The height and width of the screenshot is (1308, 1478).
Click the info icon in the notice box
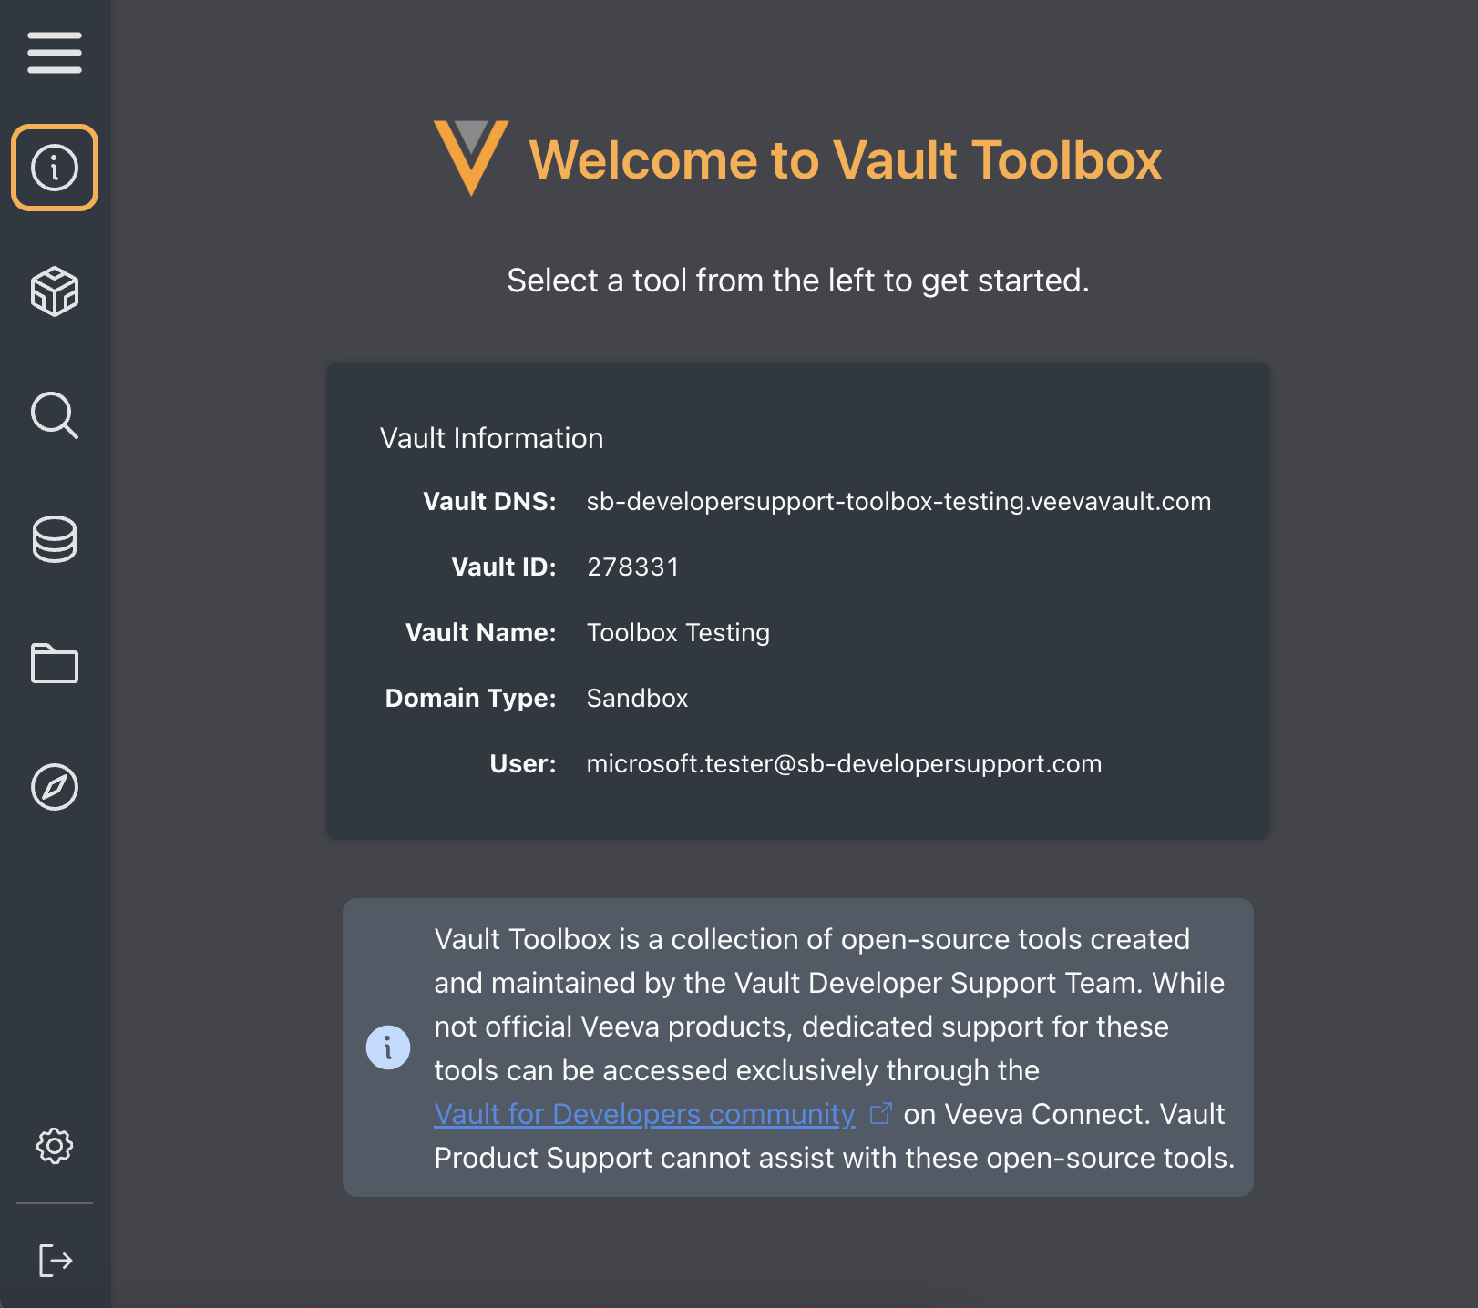coord(388,1047)
